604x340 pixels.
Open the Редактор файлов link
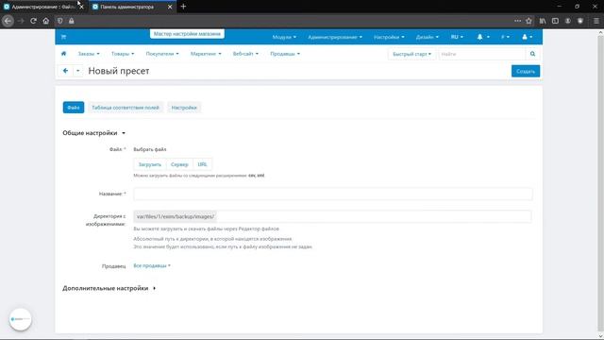point(259,229)
